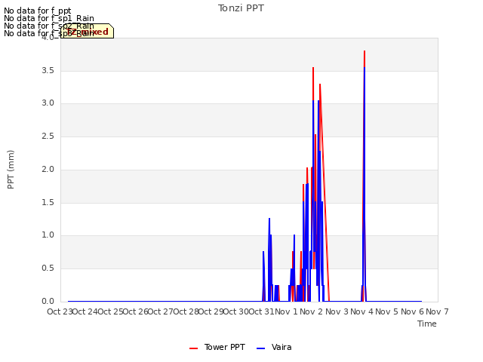Image resolution: width=483 pixels, height=362 pixels.
Task: Click the red Tower PPT legend swatch
Action: (x=193, y=348)
